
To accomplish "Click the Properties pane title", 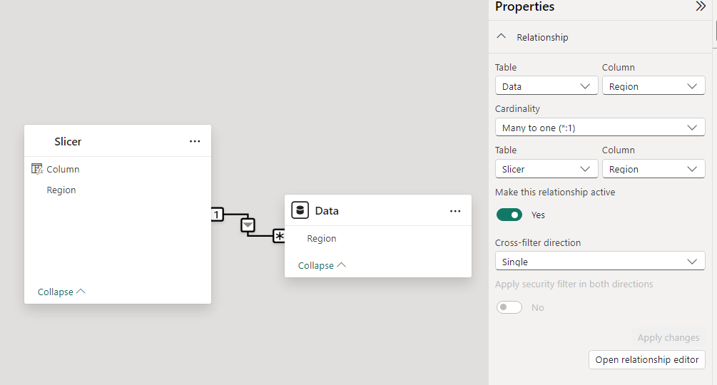I will coord(524,6).
